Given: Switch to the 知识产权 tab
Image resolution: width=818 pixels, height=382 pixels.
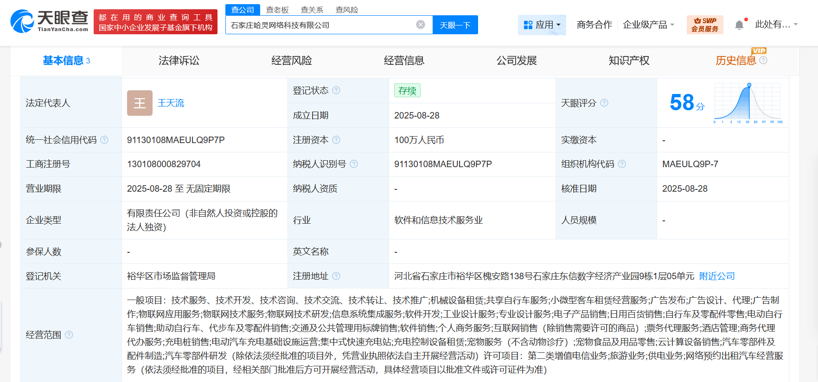Looking at the screenshot, I should tap(629, 61).
